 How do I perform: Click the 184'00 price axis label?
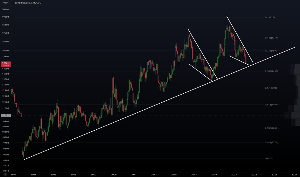pyautogui.click(x=5, y=25)
